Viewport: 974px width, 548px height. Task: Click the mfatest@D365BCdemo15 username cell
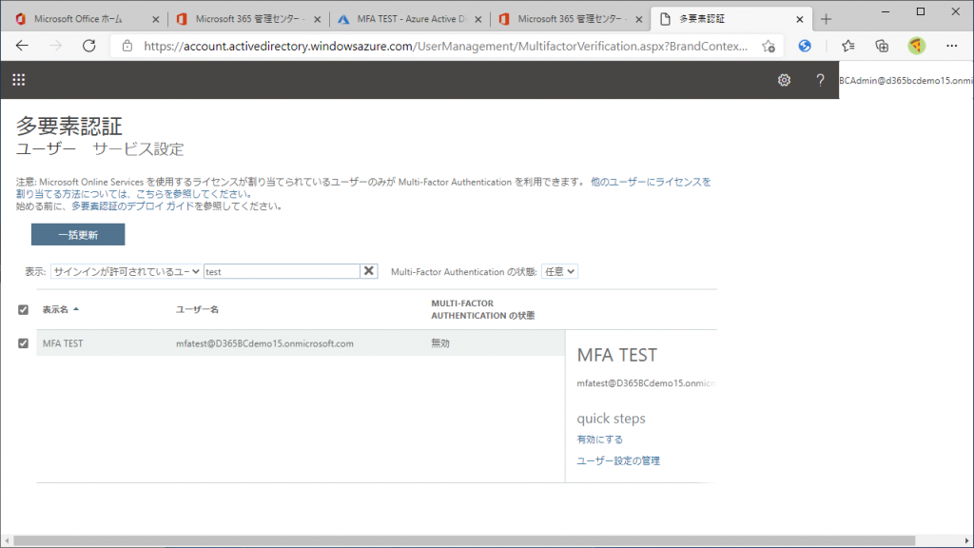pyautogui.click(x=264, y=342)
